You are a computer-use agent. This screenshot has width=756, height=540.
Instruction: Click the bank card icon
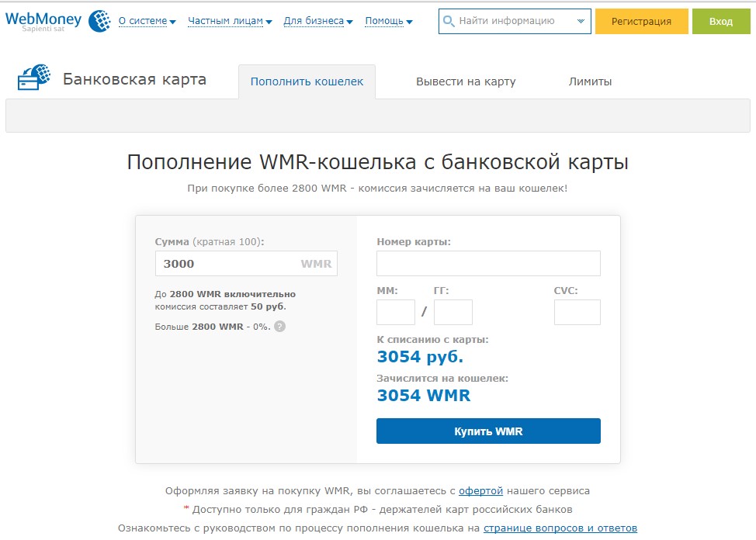tap(33, 79)
